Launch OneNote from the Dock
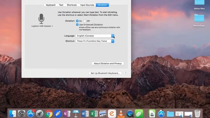Viewport: 210px width, 118px height. click(67, 114)
